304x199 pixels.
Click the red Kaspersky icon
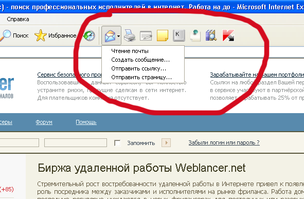(x=228, y=35)
